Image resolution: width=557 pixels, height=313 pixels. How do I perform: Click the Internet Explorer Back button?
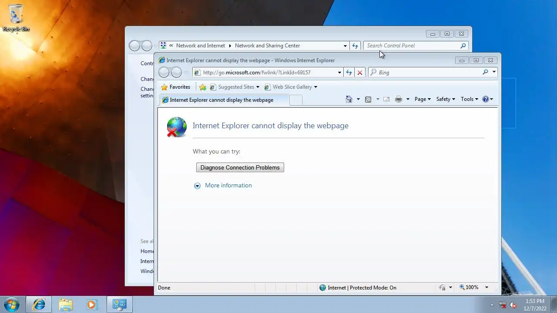[164, 72]
